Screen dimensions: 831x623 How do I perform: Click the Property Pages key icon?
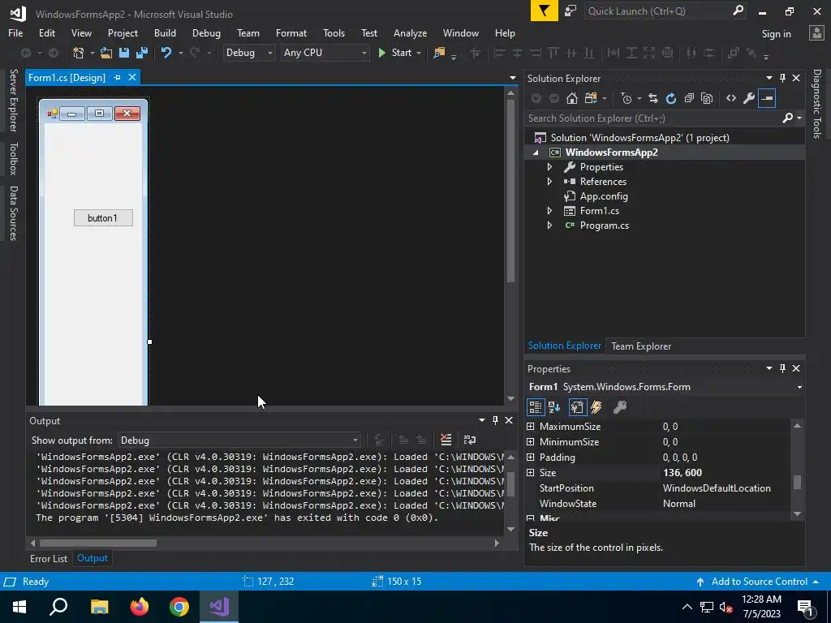coord(619,407)
